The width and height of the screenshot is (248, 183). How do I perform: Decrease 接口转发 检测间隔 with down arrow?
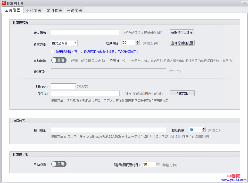204,131
